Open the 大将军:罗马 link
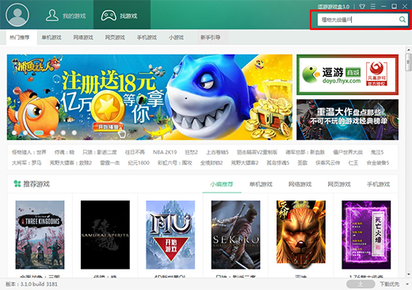This screenshot has height=290, width=412. coord(26,162)
